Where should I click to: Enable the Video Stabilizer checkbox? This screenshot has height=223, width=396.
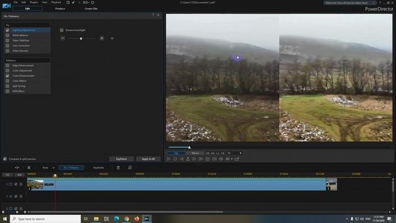[7, 40]
